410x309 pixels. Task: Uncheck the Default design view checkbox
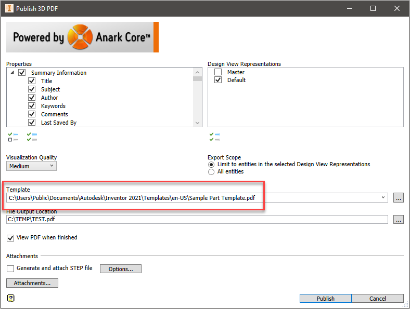[x=218, y=79]
